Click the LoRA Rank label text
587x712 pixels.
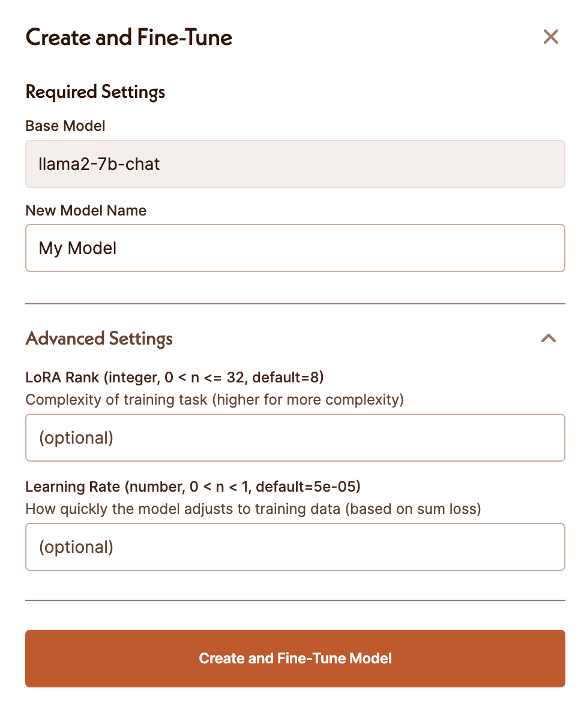pos(175,378)
